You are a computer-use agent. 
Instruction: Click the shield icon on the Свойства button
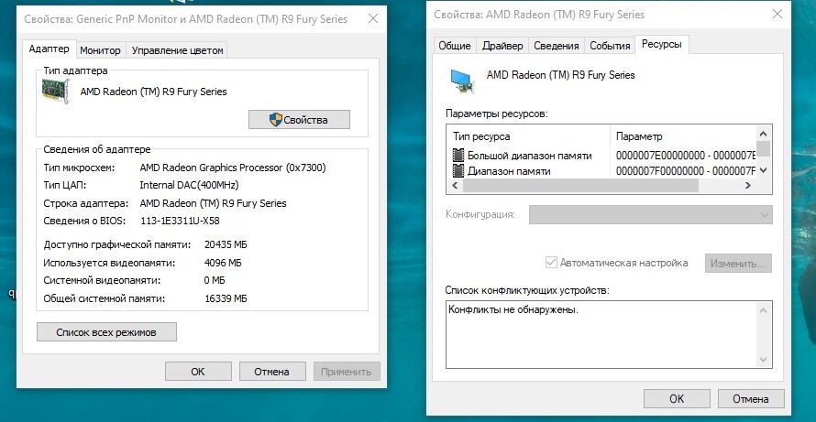[274, 120]
